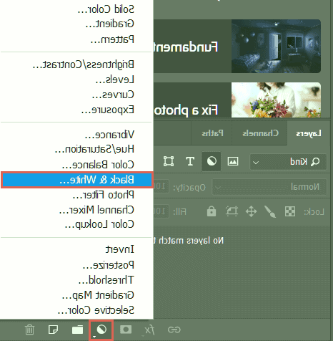Open the flower bouquet tutorial thumbnail
Image resolution: width=333 pixels, height=341 pixels.
[x=276, y=100]
